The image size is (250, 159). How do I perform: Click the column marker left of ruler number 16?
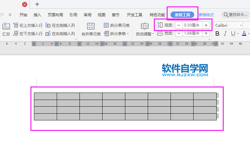pyautogui.click(x=102, y=44)
